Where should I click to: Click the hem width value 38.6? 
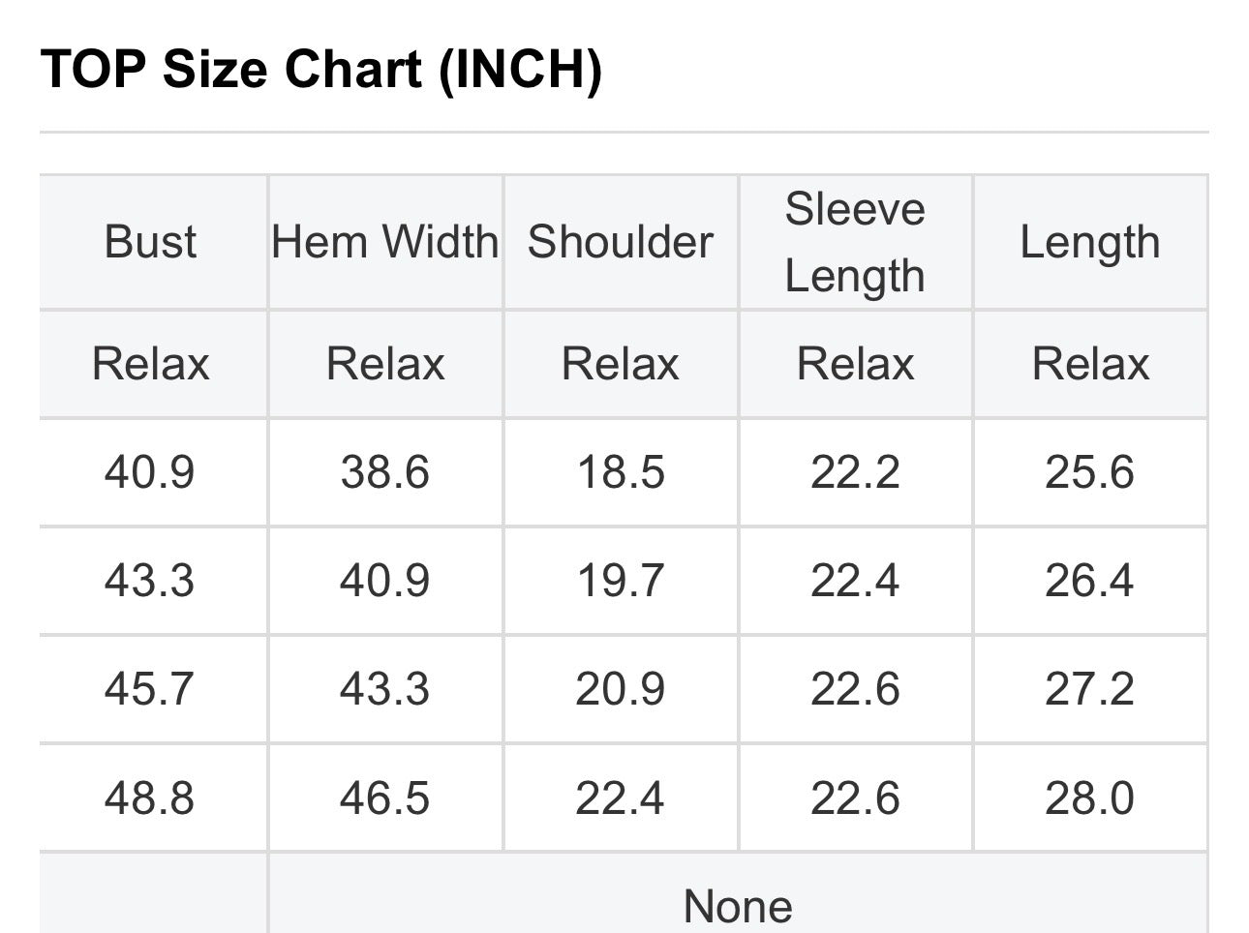pos(385,473)
